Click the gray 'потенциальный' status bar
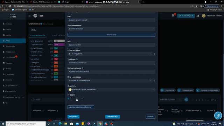This screenshot has height=126, width=224. [59, 41]
